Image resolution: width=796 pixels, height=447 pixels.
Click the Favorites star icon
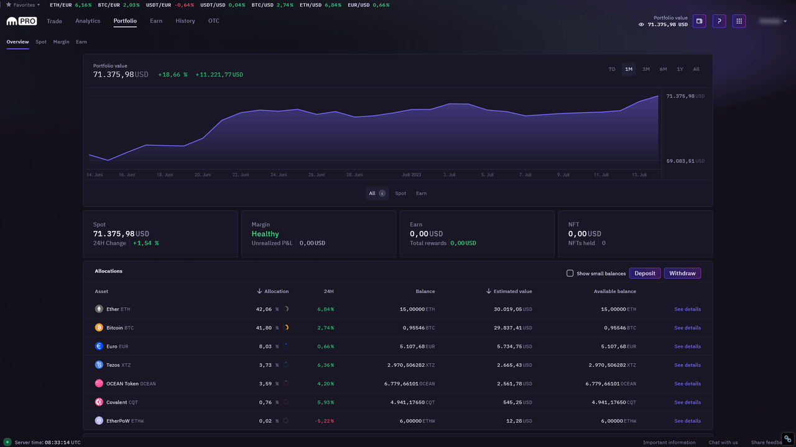point(9,4)
